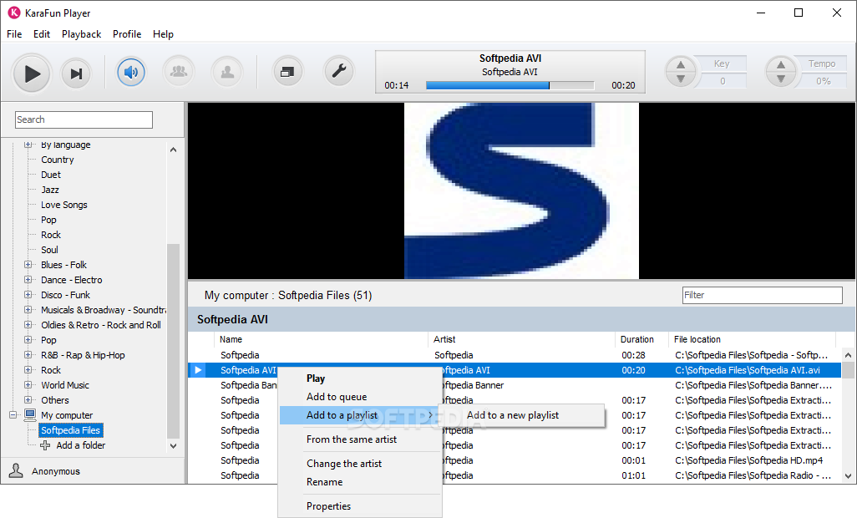This screenshot has width=857, height=518.
Task: Select the Duet genre
Action: click(51, 175)
